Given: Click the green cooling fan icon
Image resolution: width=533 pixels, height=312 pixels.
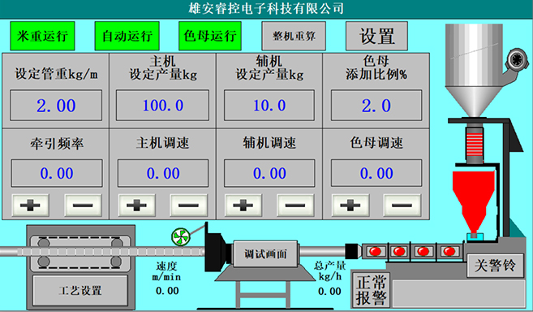Looking at the screenshot, I should click(180, 237).
